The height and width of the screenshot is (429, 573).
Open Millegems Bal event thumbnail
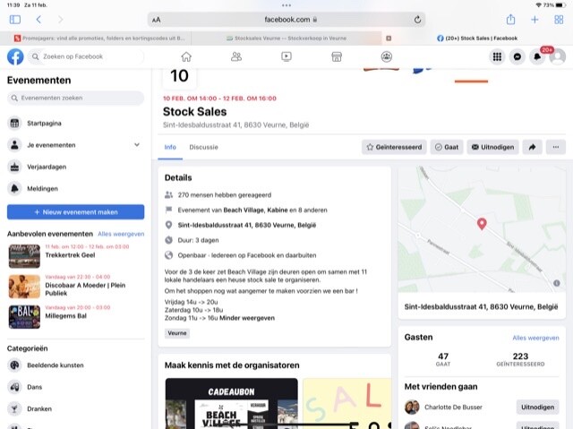tap(24, 317)
